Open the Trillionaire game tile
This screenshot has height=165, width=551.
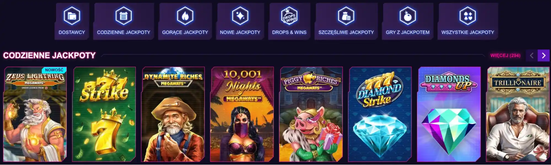point(518,114)
